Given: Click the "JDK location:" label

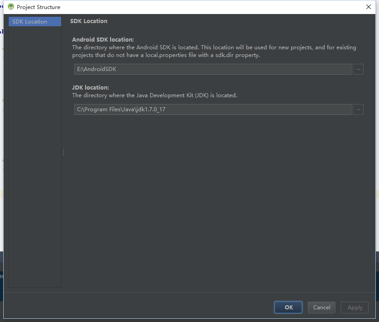Looking at the screenshot, I should pos(91,88).
